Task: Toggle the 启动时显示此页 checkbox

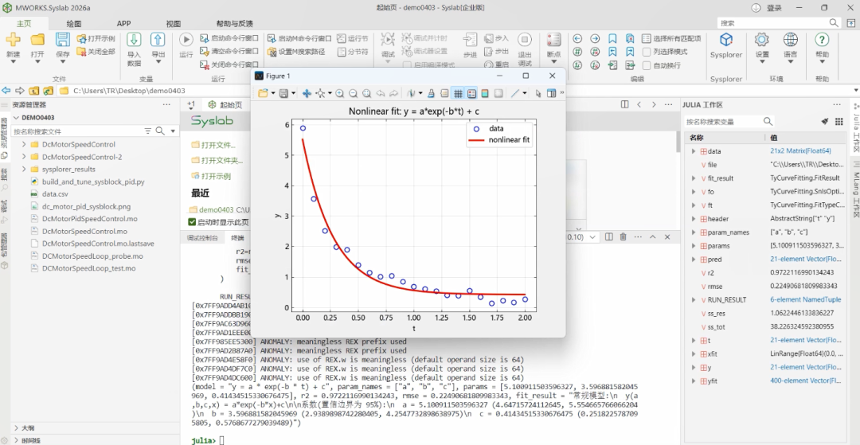Action: click(x=192, y=222)
